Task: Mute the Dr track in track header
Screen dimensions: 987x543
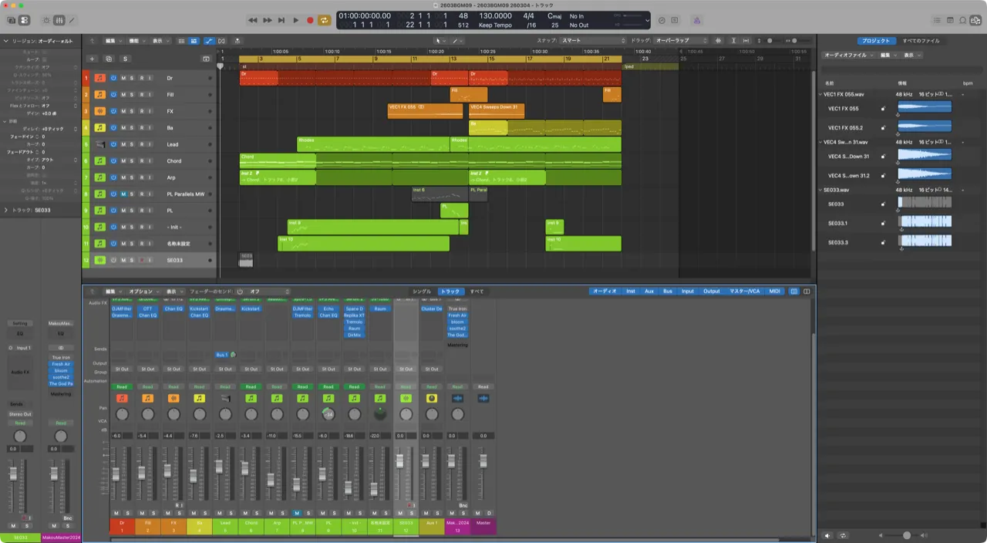Action: 123,78
